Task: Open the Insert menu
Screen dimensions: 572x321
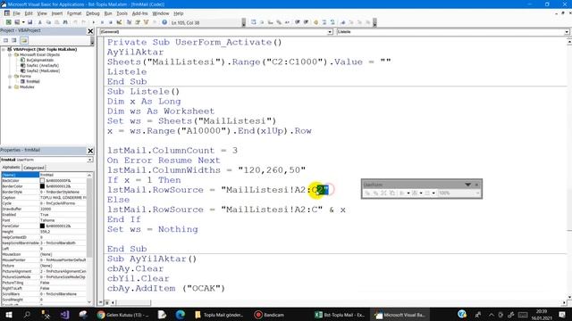Action: coord(57,13)
